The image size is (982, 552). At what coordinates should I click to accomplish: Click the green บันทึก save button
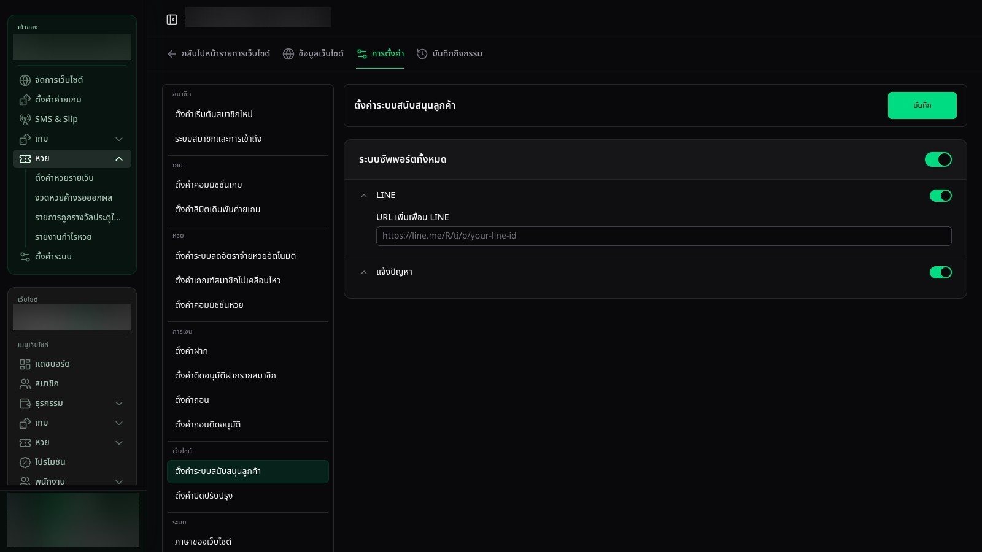(922, 105)
